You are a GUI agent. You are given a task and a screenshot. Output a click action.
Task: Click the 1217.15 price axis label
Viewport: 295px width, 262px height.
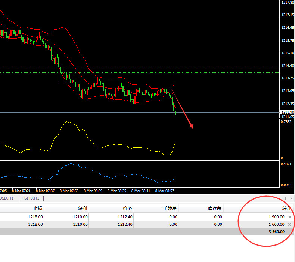coord(288,15)
